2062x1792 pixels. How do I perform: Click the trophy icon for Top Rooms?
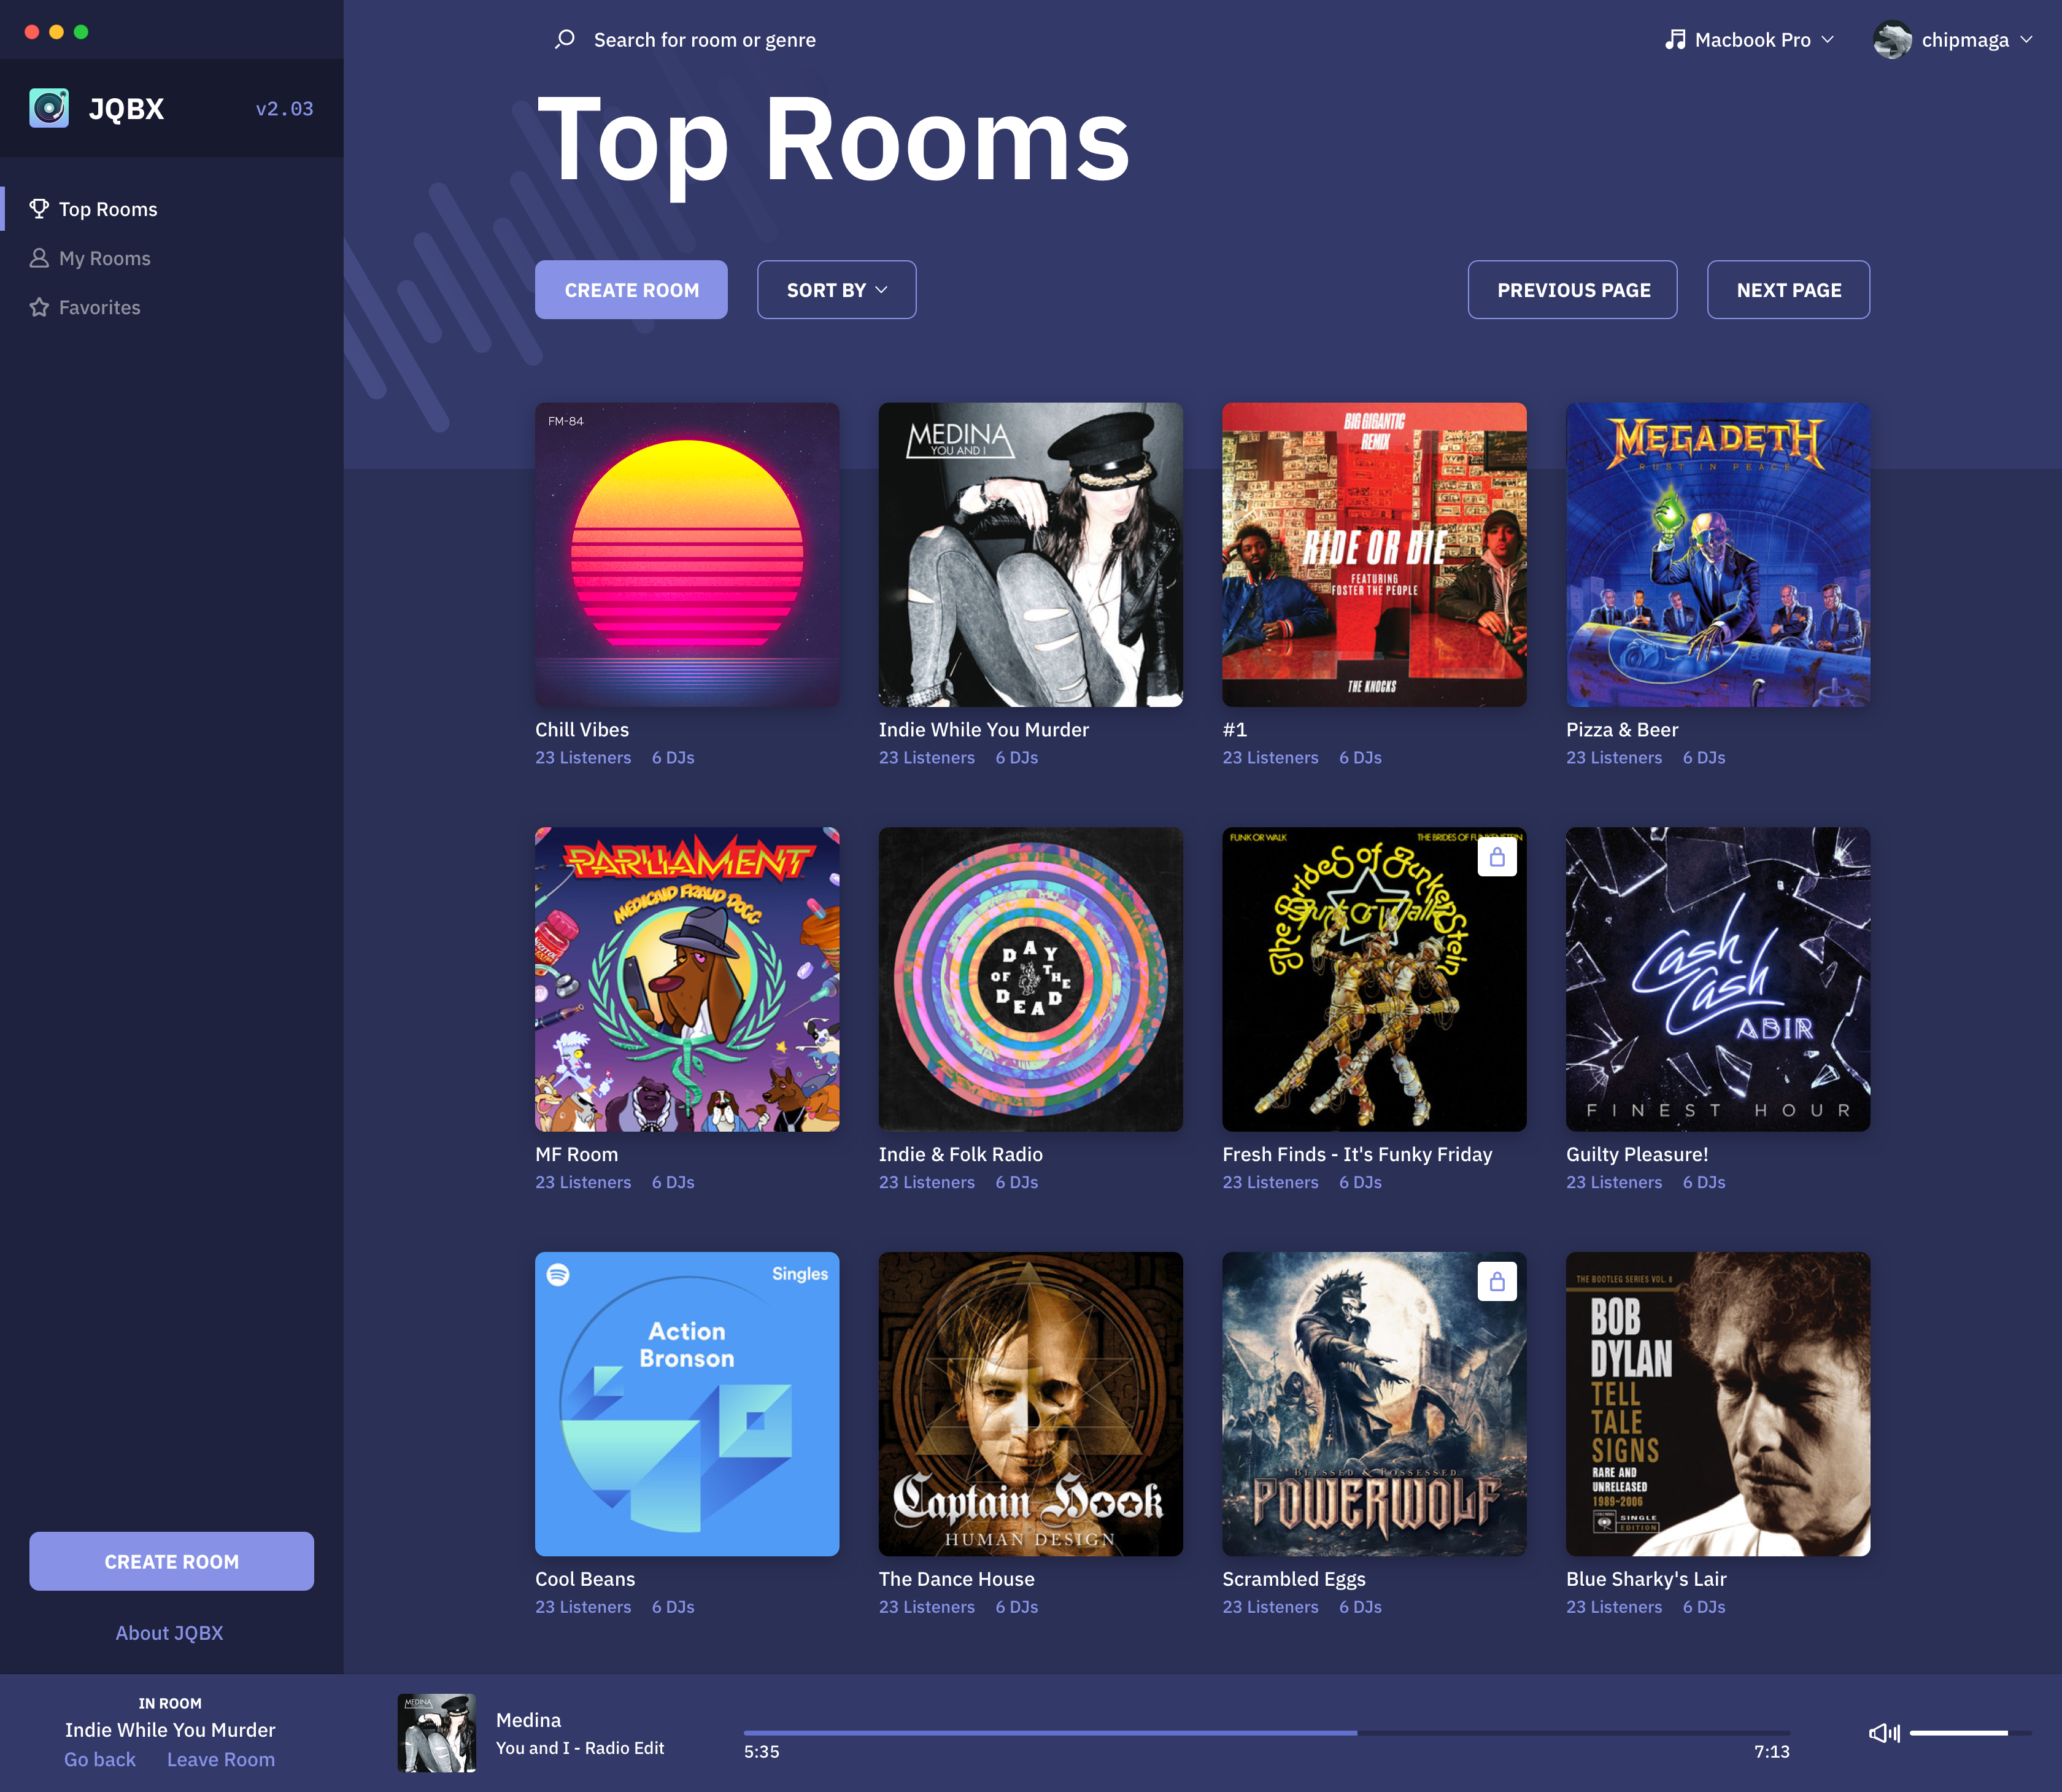coord(39,208)
